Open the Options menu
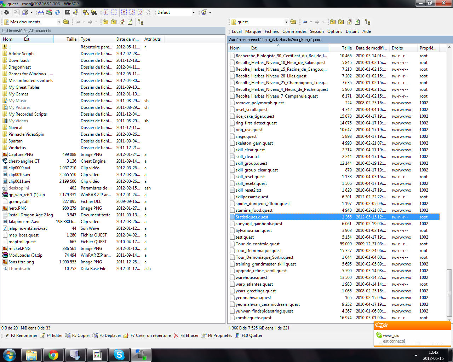 [x=335, y=31]
